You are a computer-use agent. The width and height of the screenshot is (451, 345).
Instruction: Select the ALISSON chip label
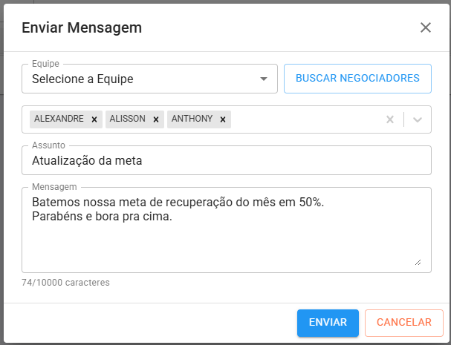(127, 119)
